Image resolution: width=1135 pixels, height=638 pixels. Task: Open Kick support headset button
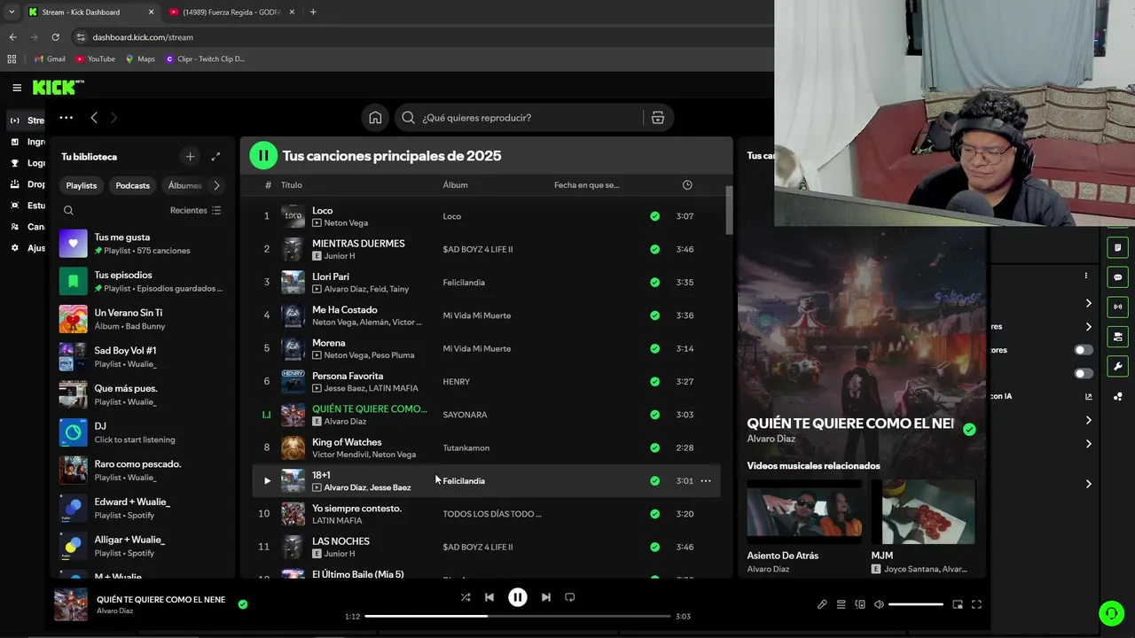1111,612
